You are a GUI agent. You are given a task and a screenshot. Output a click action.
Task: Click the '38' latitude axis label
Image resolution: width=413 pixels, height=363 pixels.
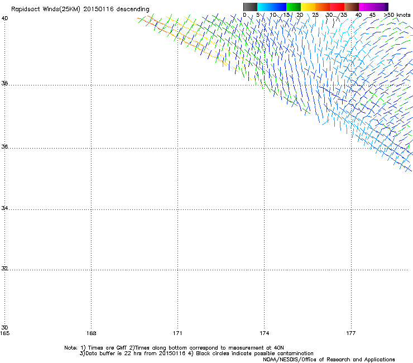[4, 84]
